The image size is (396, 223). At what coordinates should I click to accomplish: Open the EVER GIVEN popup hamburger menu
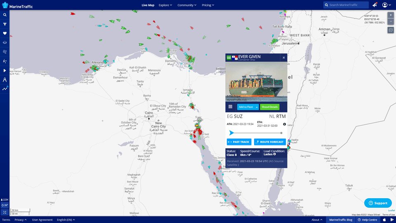click(230, 107)
